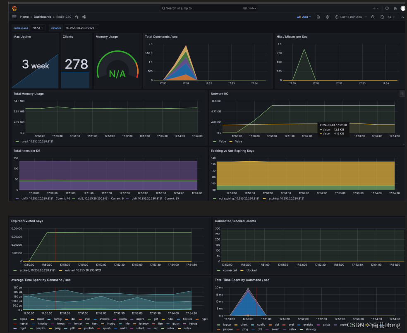Image resolution: width=407 pixels, height=333 pixels.
Task: Toggle the publish legend in Average Time panel
Action: [x=89, y=328]
